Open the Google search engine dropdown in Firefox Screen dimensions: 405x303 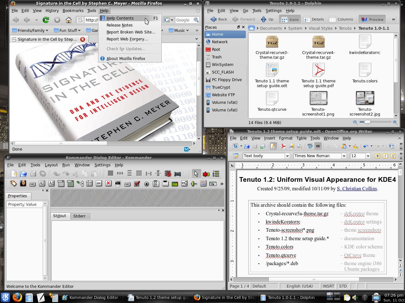(169, 20)
